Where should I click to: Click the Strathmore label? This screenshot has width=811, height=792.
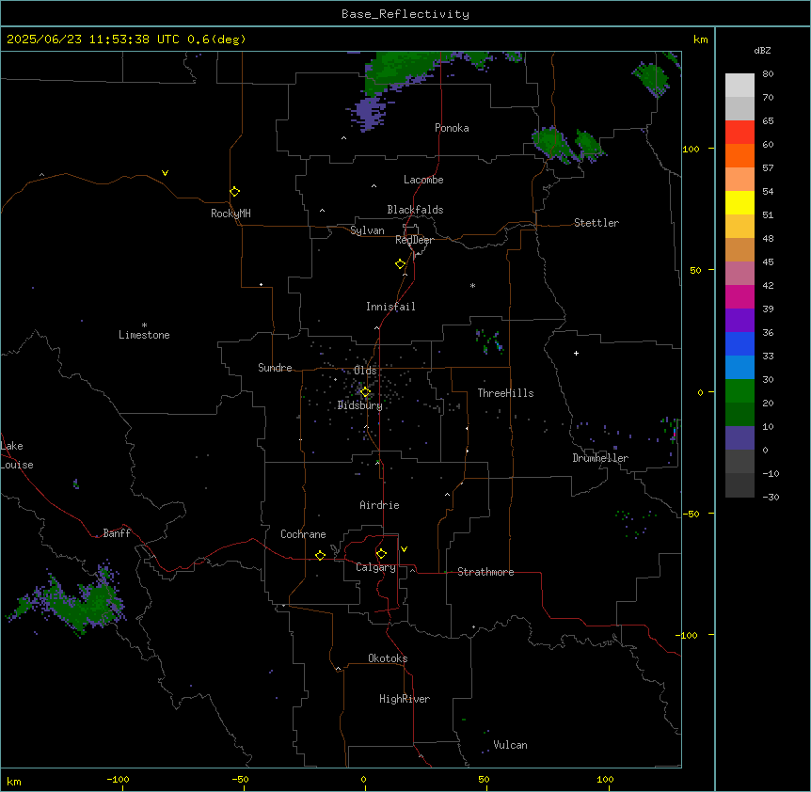[x=485, y=572]
